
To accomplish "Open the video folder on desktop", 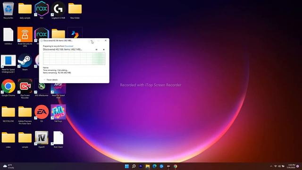I will pyautogui.click(x=8, y=140).
